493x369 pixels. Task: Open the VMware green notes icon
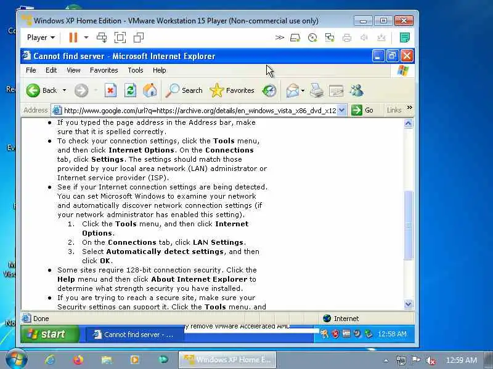[x=404, y=38]
